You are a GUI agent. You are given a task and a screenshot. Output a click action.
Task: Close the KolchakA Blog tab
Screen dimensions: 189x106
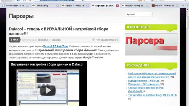[58, 6]
